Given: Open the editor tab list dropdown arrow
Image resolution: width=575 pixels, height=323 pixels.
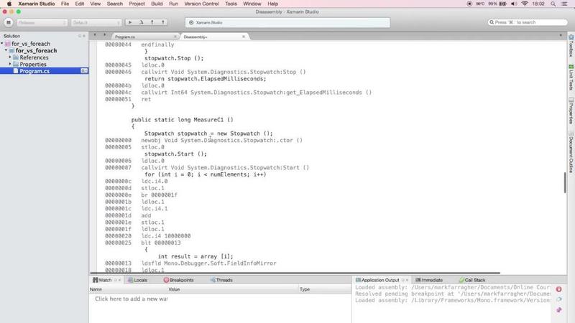Looking at the screenshot, I should coord(561,35).
